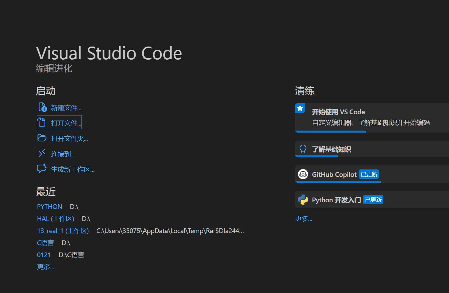This screenshot has width=449, height=293.
Task: Click progress bar under GitHub Copilot
Action: tap(338, 182)
